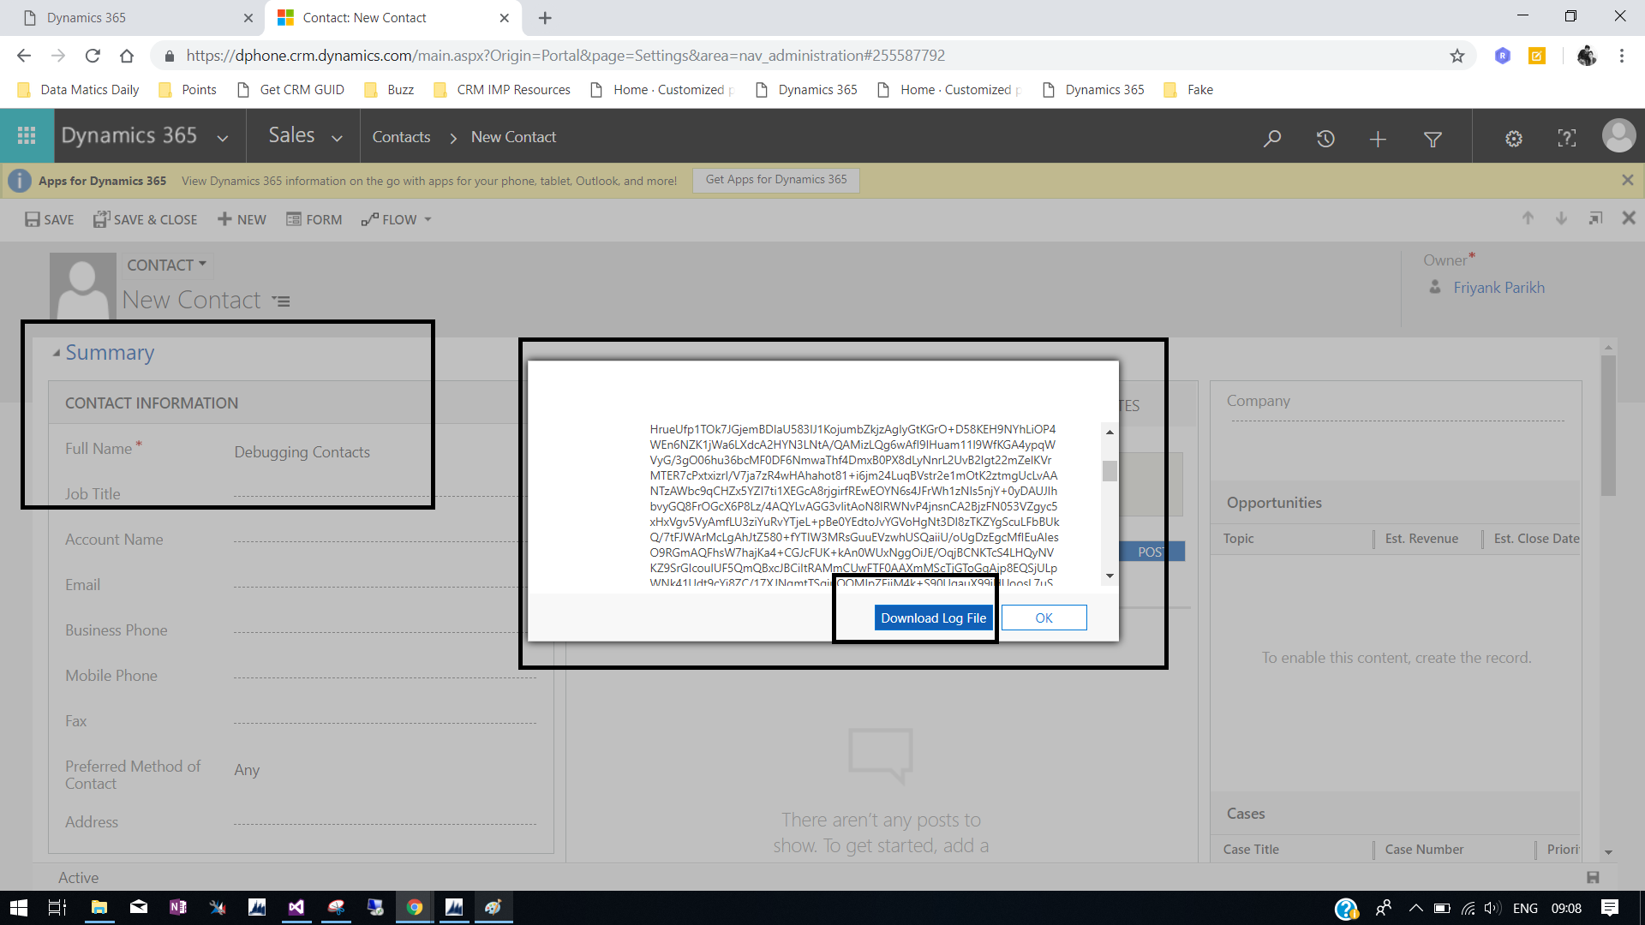Click the help question mark icon
The image size is (1645, 925).
pos(1567,138)
